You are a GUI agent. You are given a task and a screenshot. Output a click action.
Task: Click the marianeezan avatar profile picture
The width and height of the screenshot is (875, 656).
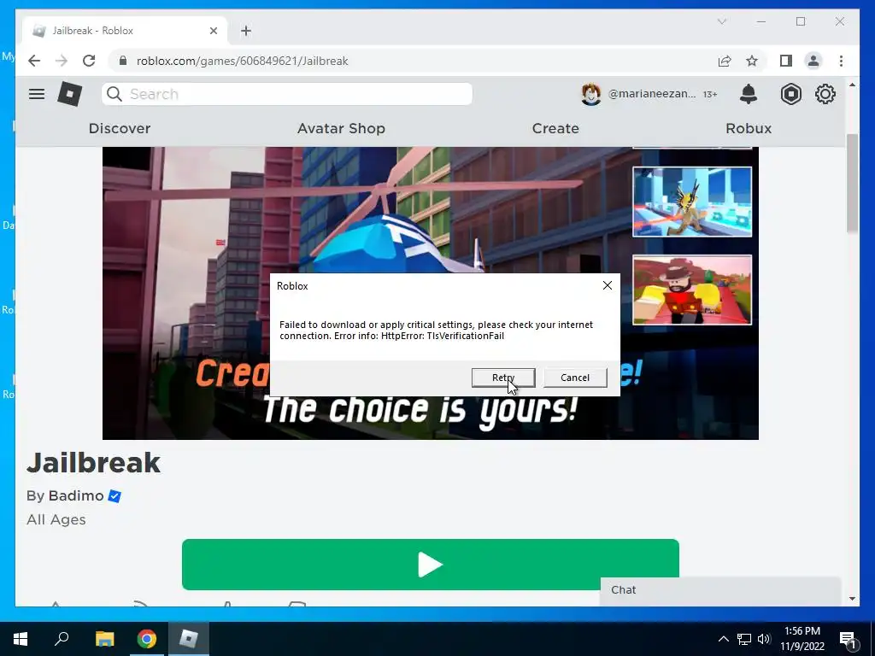[591, 94]
